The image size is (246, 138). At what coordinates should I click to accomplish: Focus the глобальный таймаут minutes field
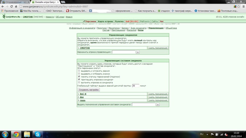click(136, 85)
